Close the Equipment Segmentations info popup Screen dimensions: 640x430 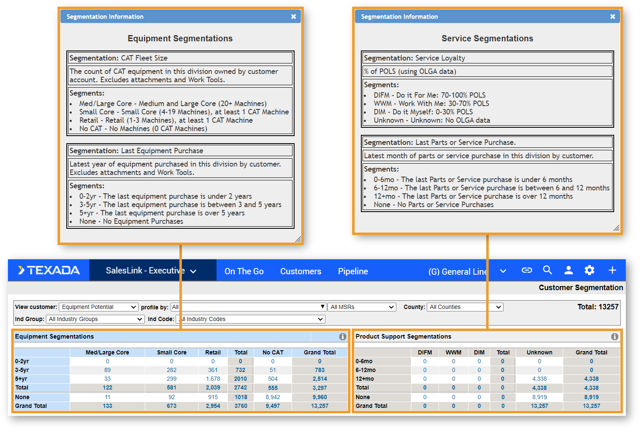[x=293, y=17]
